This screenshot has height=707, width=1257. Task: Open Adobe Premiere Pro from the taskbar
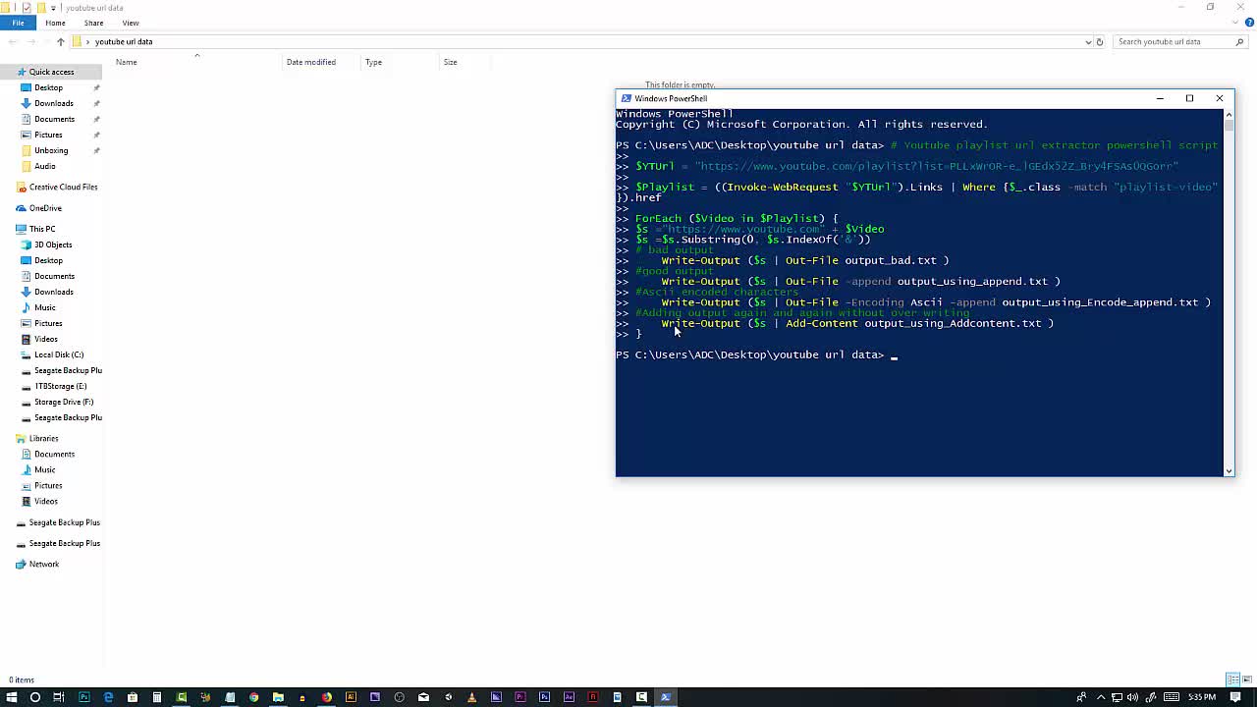(x=520, y=697)
